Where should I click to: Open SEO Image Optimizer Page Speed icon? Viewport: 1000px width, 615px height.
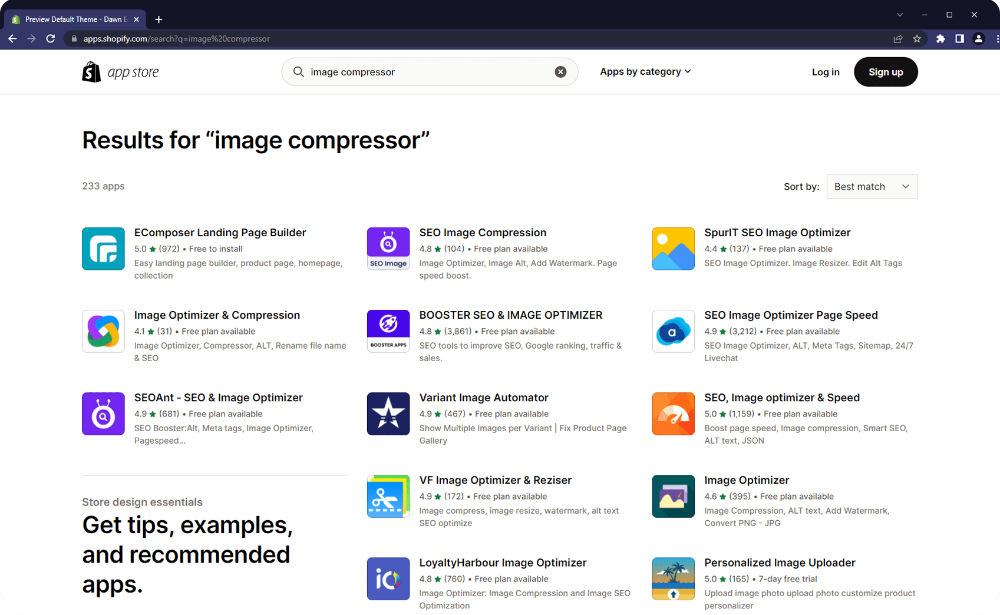pos(674,331)
